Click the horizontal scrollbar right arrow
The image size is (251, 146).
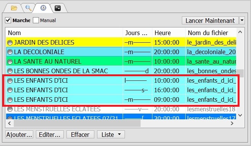pos(232,123)
